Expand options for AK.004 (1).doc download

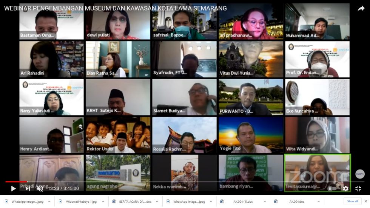click(x=264, y=202)
